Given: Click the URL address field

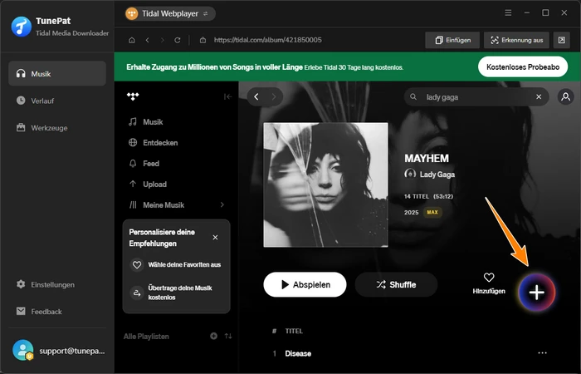Looking at the screenshot, I should [x=267, y=40].
